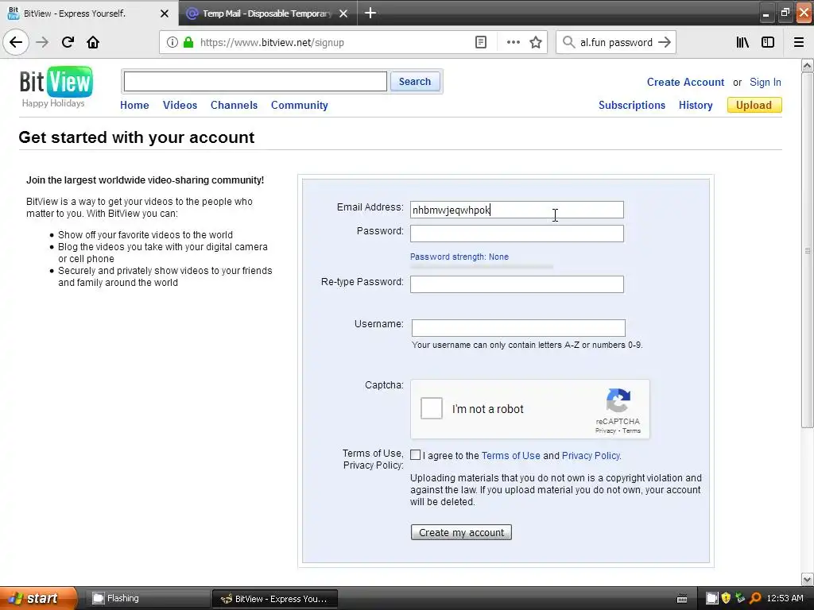Screen dimensions: 814x610
Task: Switch to the Temp Mail tab
Action: pos(267,14)
